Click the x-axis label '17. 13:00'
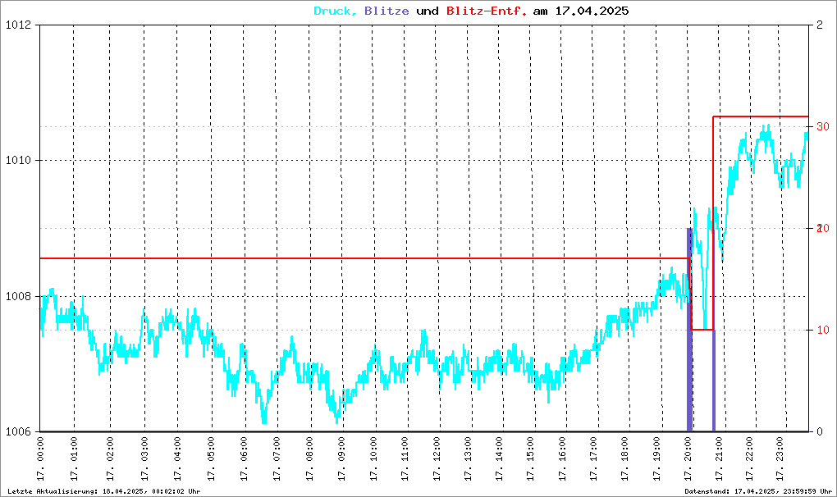The height and width of the screenshot is (497, 837). 469,459
